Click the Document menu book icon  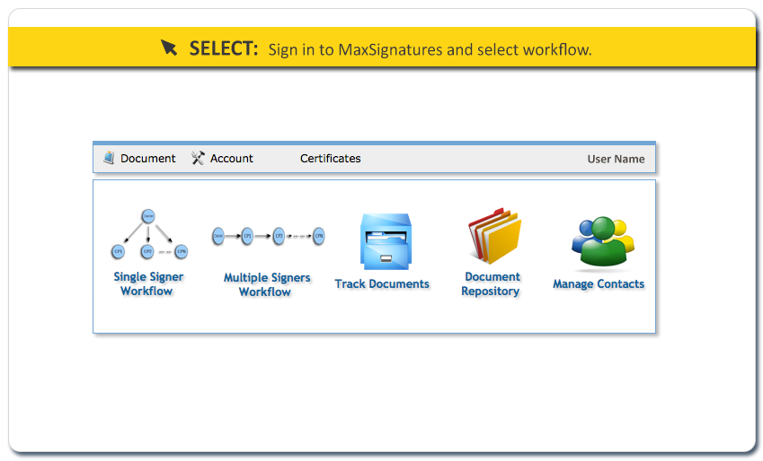click(109, 157)
